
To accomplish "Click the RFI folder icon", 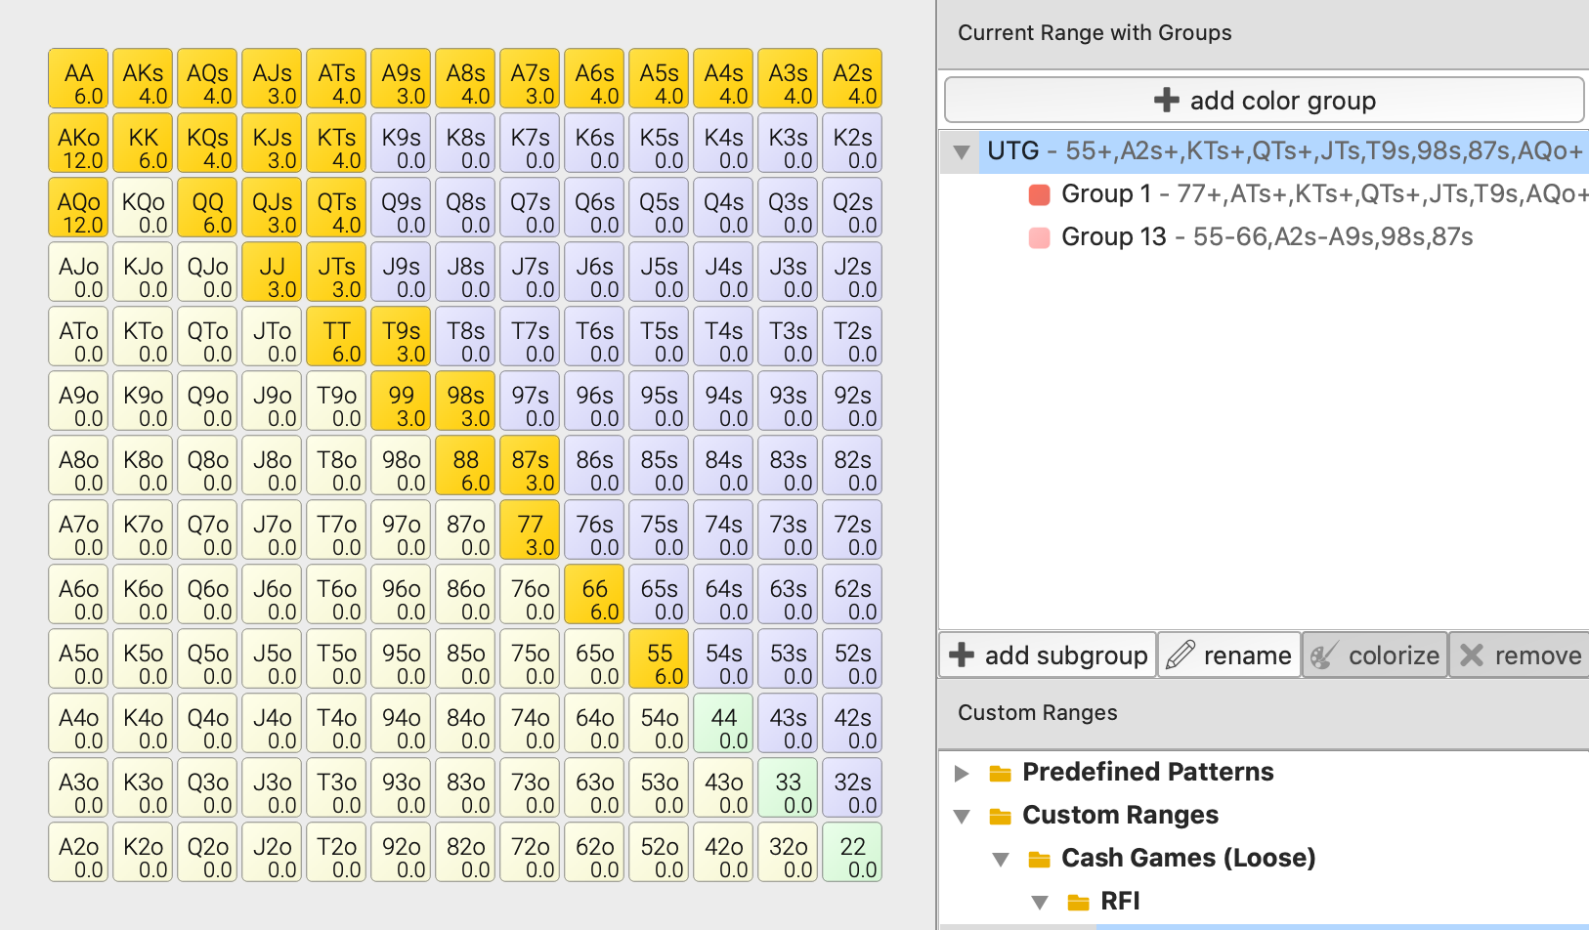I will point(1078,902).
